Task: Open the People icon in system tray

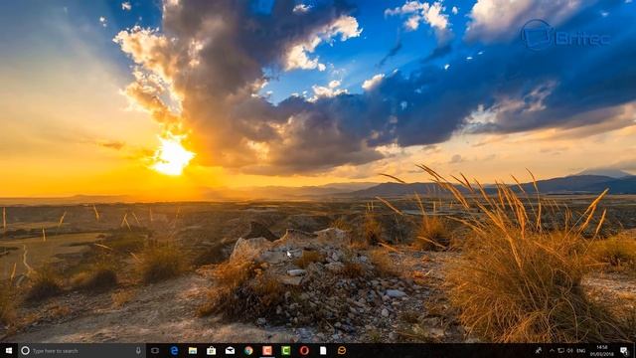Action: 539,351
